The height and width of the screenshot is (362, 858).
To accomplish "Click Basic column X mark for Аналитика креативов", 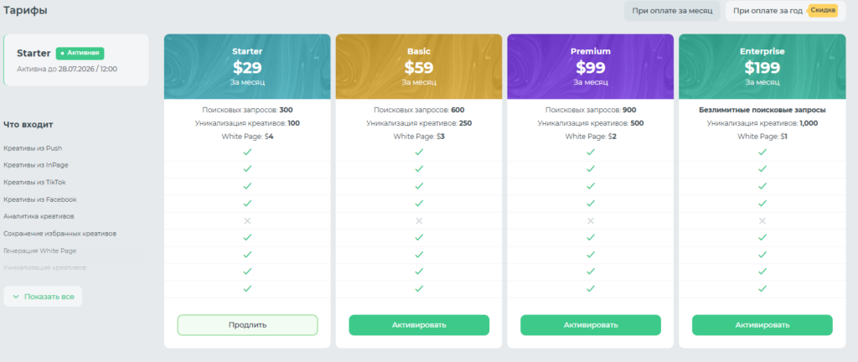I will [x=419, y=220].
